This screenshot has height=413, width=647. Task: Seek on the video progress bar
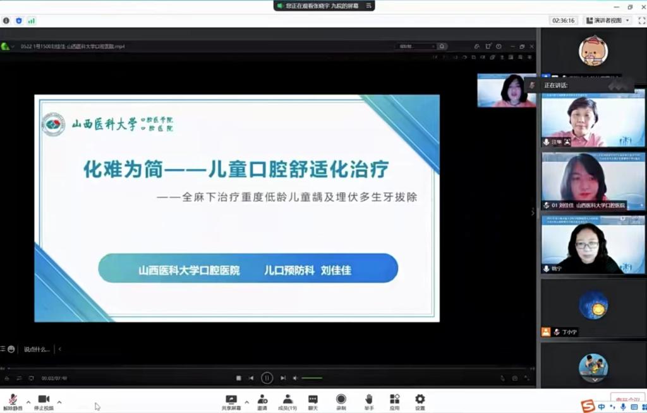tap(267, 368)
